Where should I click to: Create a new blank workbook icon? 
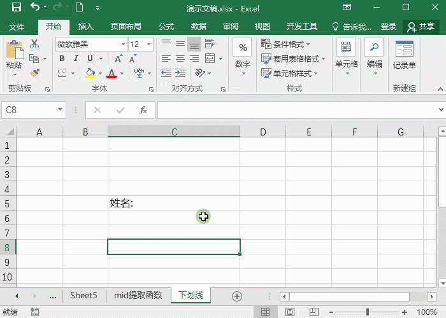(x=80, y=7)
